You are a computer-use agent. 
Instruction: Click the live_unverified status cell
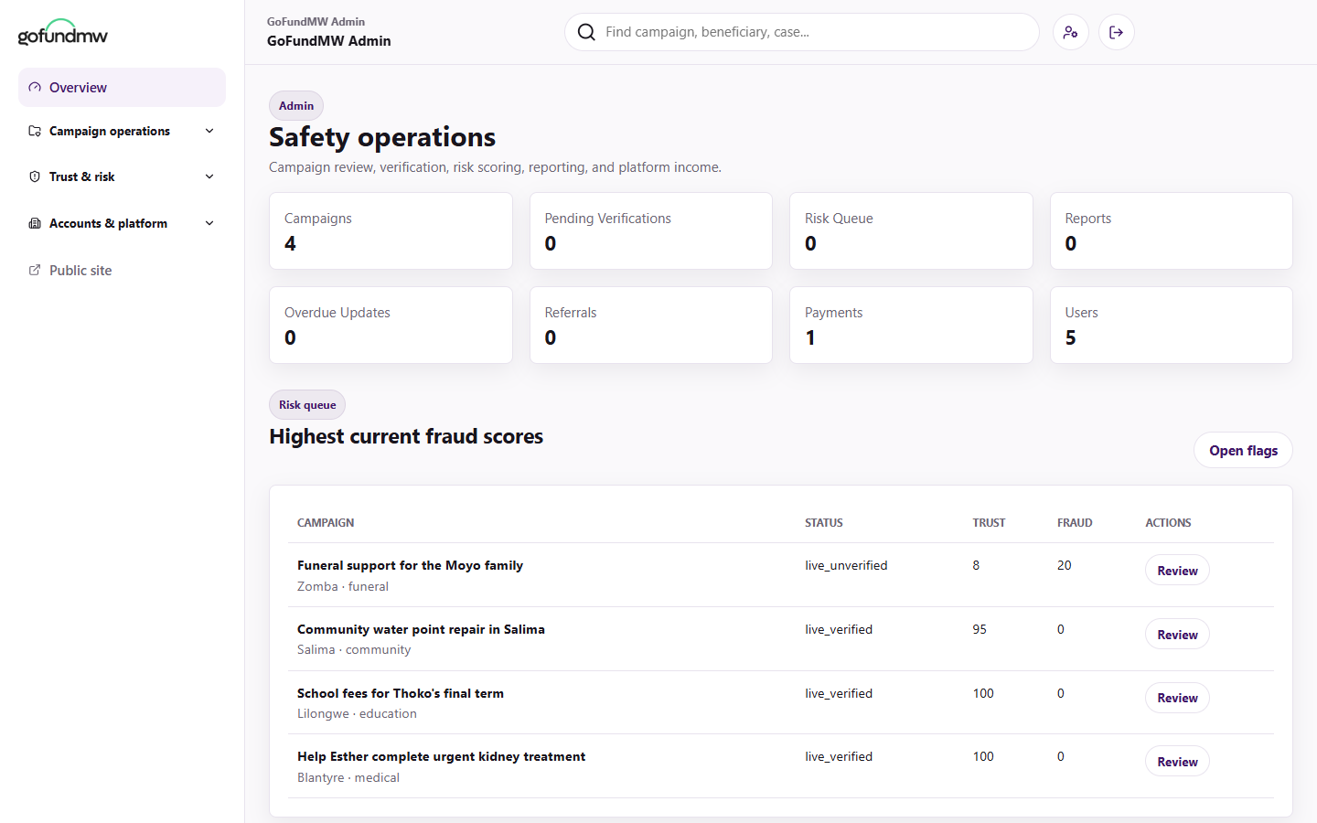tap(846, 565)
